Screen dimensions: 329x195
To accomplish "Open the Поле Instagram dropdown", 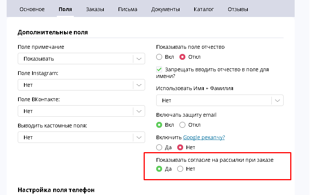I will 81,85.
